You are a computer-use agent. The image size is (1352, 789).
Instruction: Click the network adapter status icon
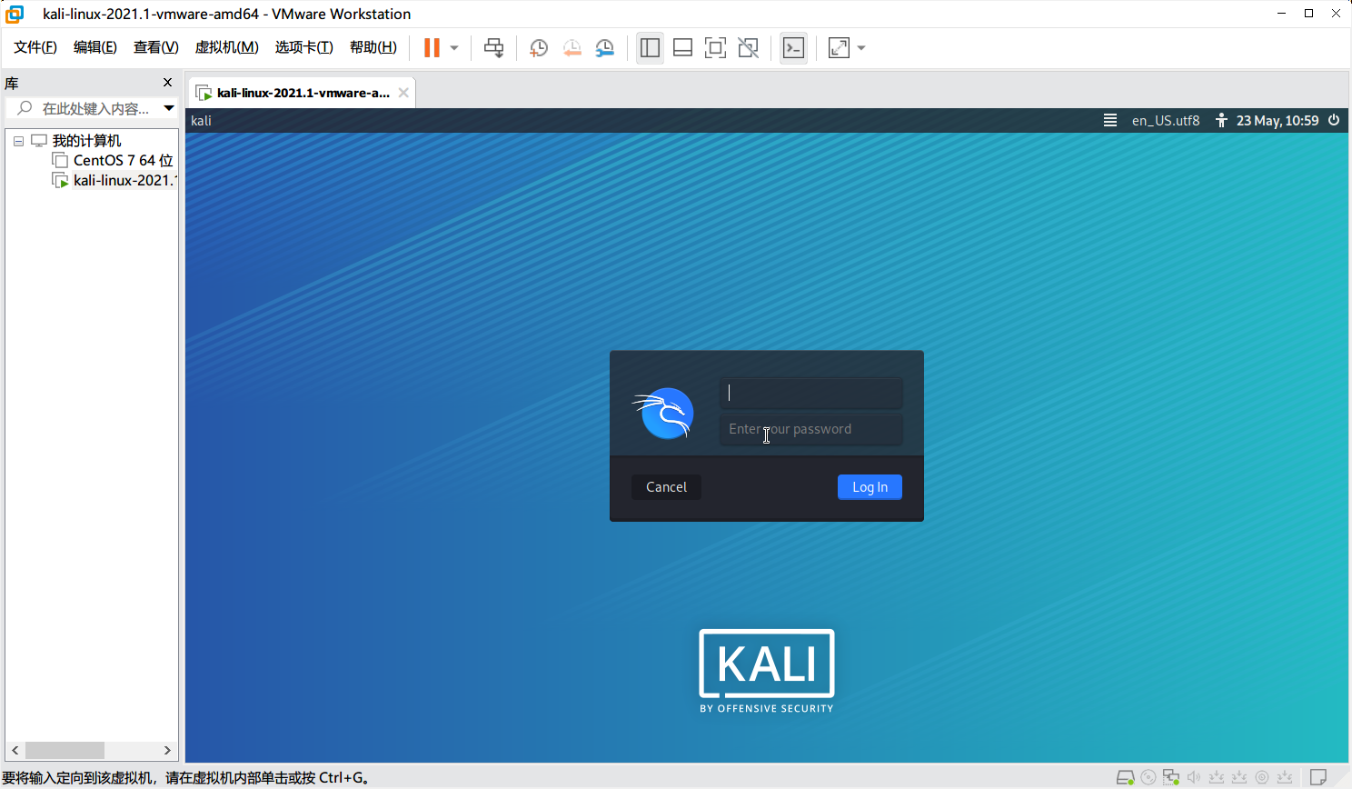[1171, 777]
